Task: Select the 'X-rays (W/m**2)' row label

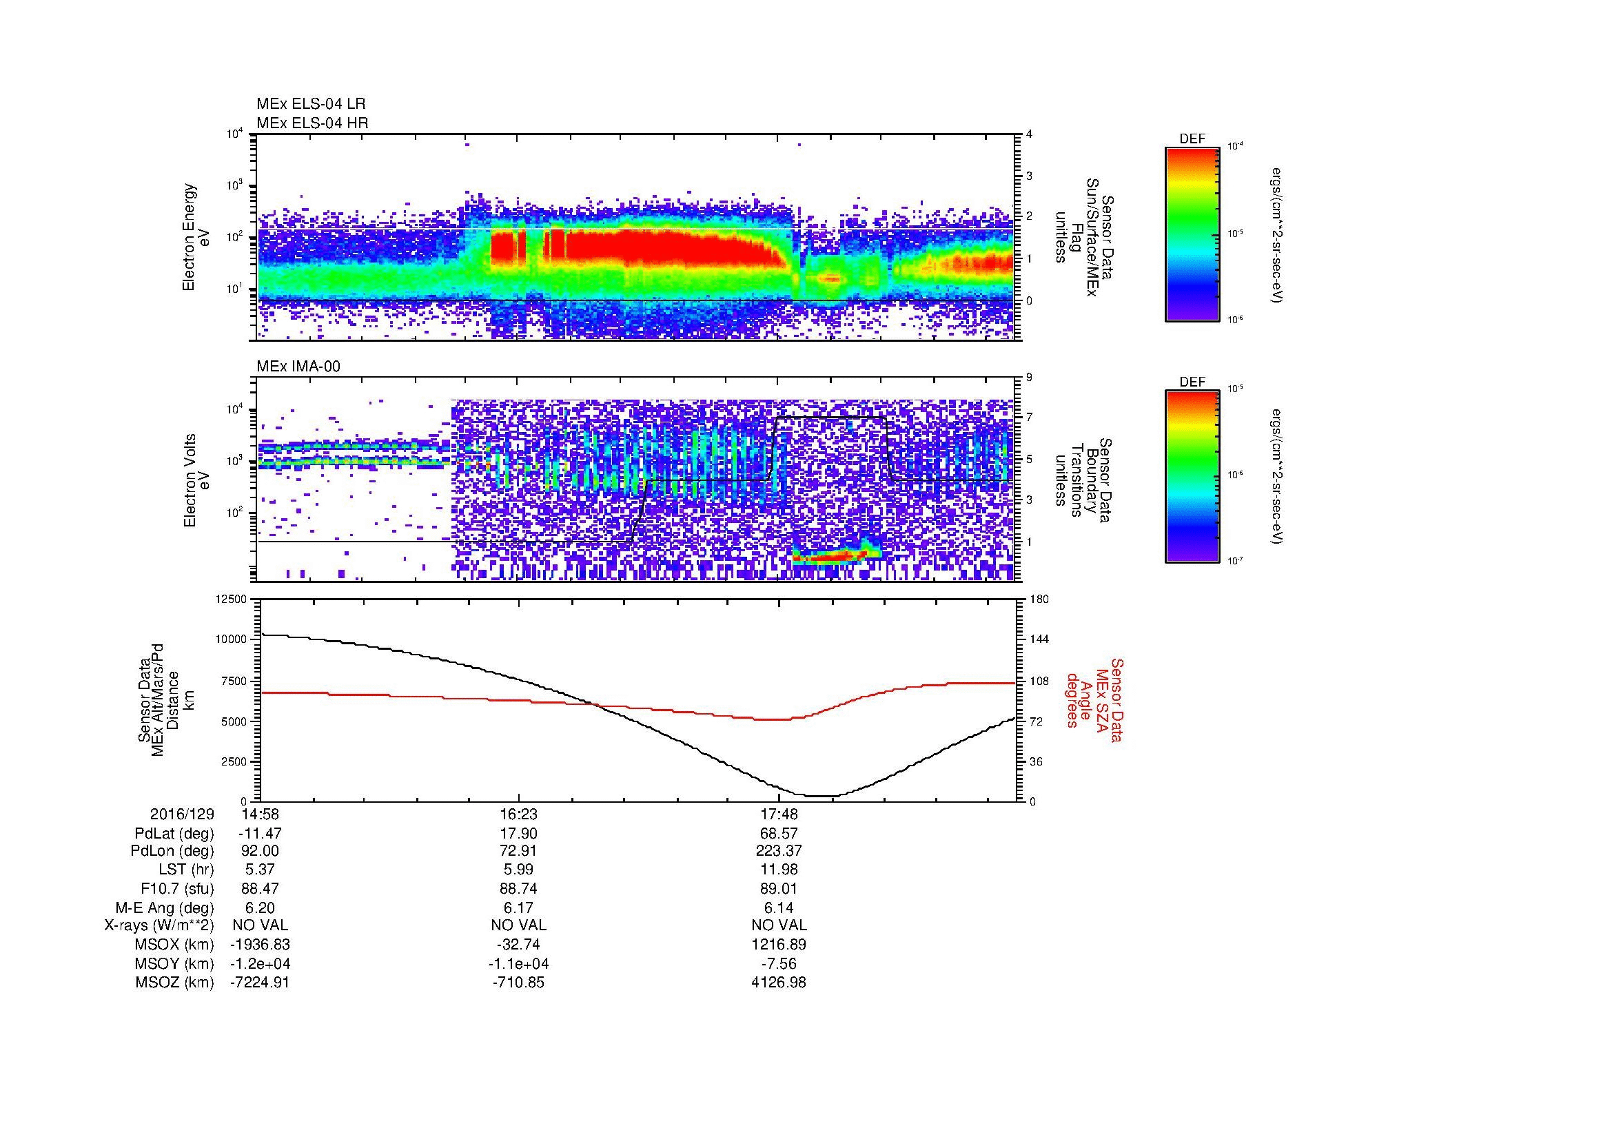Action: pyautogui.click(x=159, y=925)
